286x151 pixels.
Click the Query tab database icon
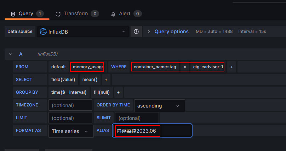pyautogui.click(x=13, y=14)
